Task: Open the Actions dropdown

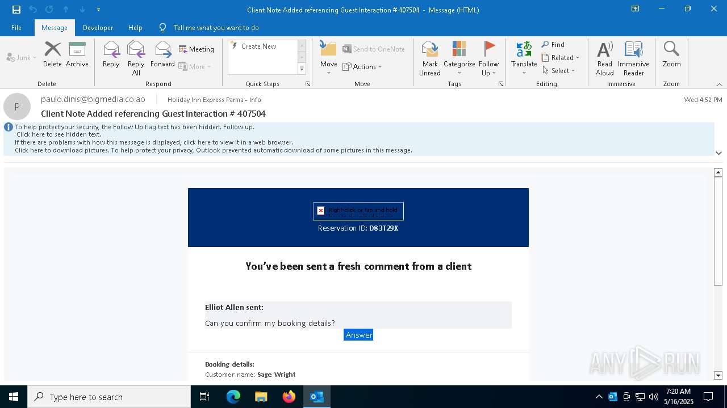Action: tap(362, 66)
